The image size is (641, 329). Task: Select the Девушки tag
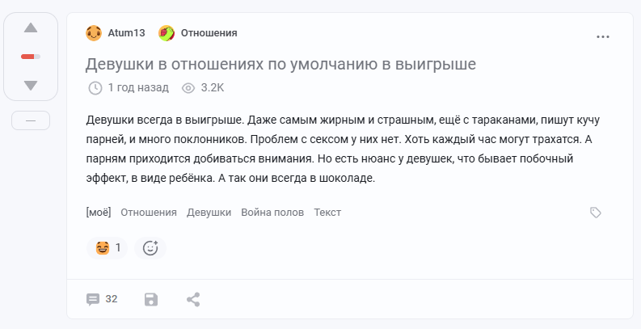click(x=209, y=213)
